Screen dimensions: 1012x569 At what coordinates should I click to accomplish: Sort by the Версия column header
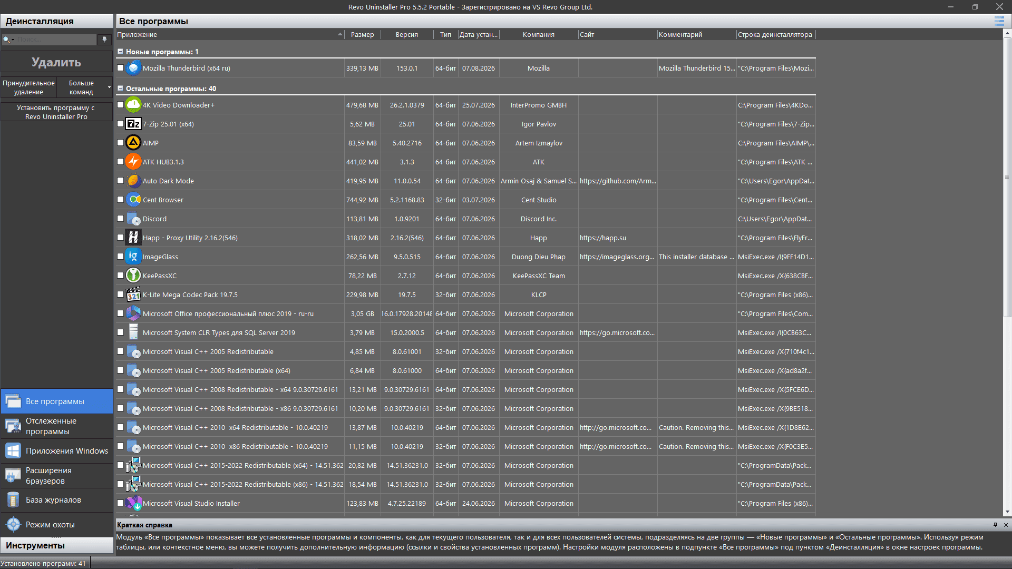coord(407,34)
